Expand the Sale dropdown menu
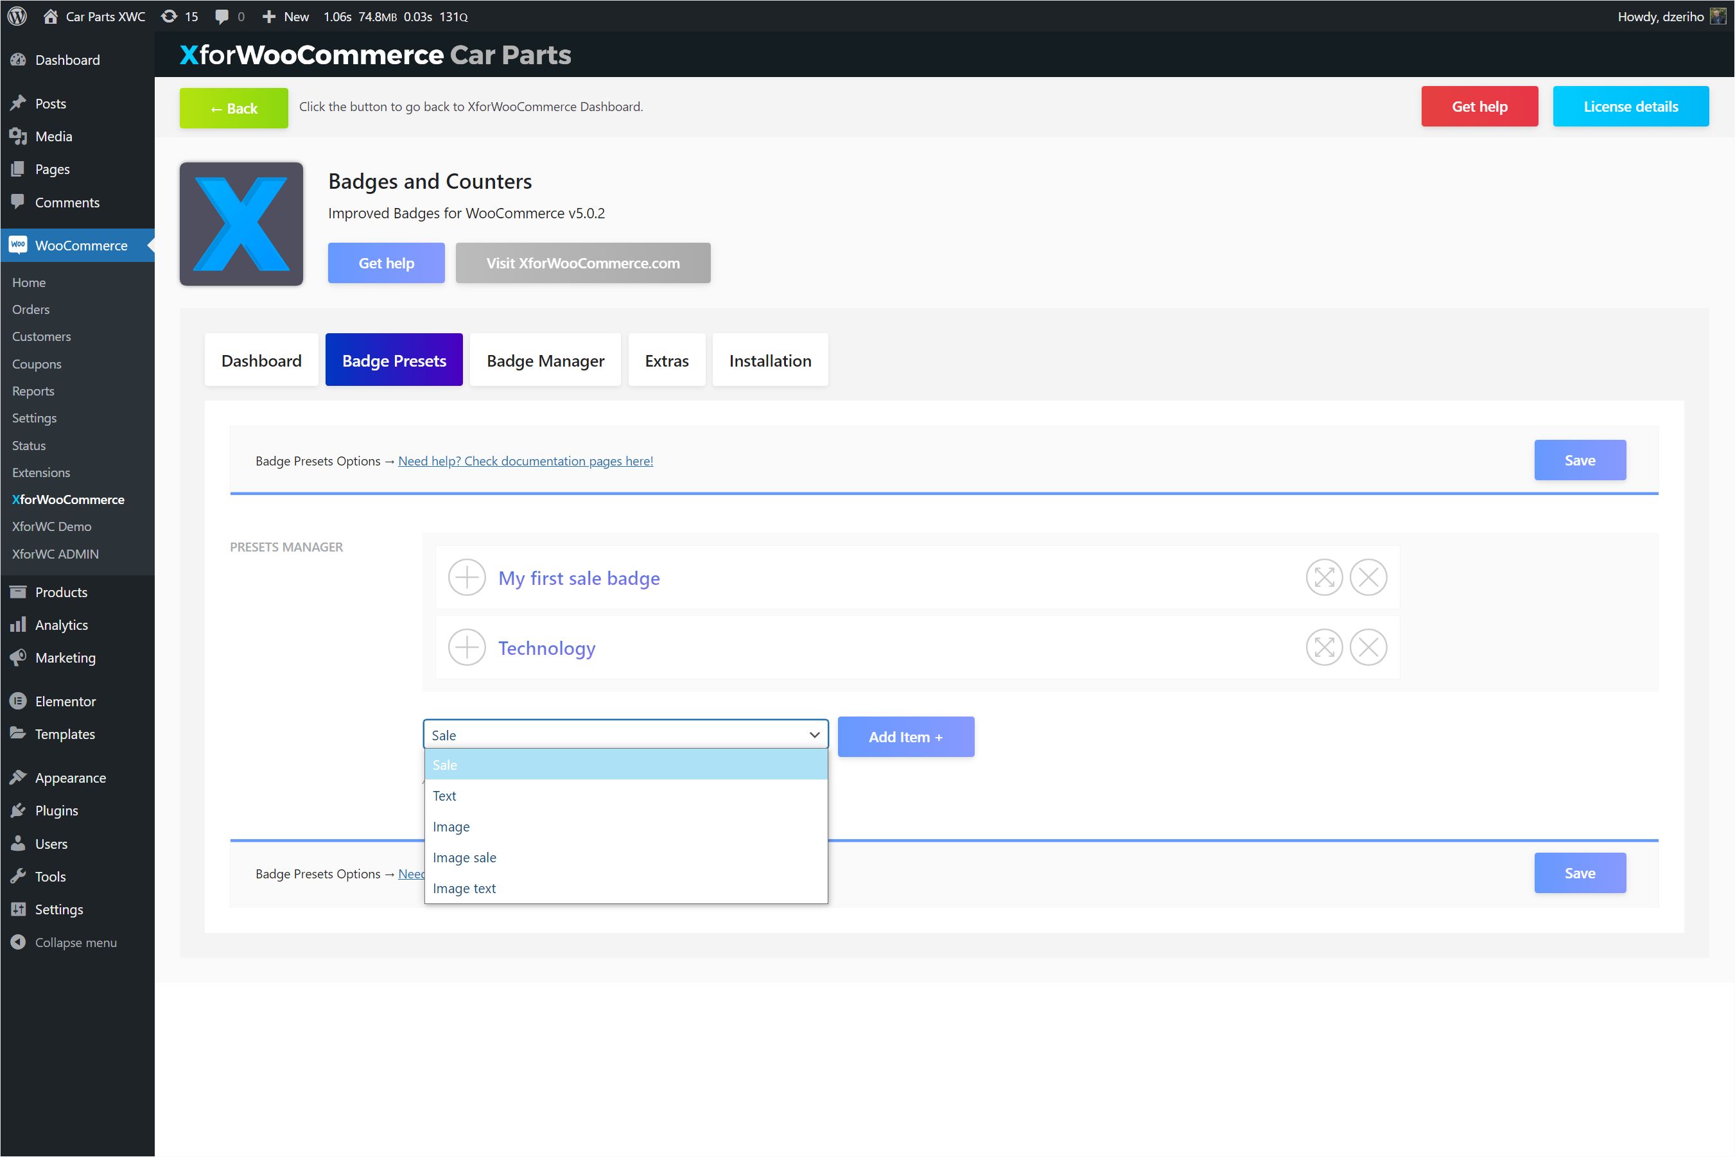Viewport: 1735px width, 1157px height. 625,735
